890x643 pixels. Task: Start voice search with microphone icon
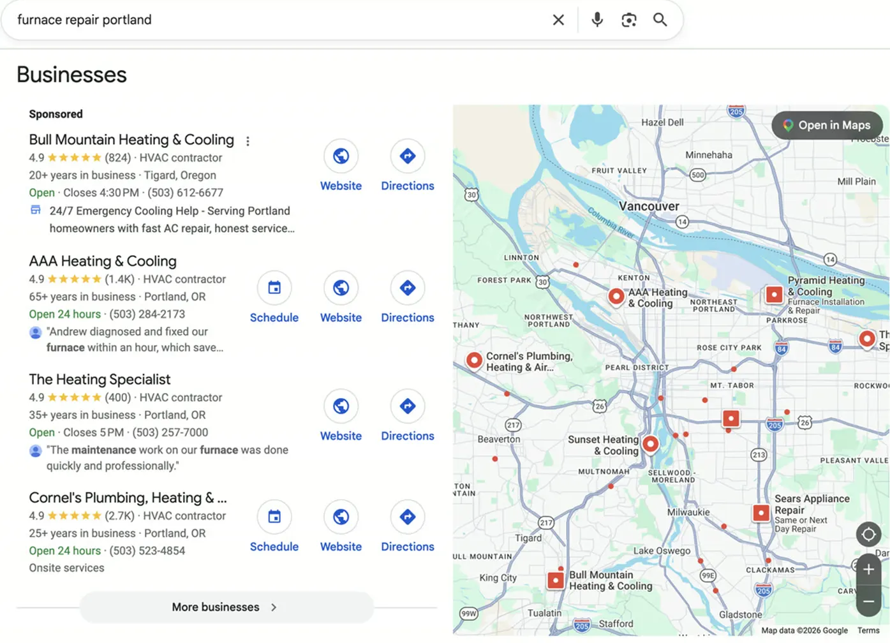tap(597, 20)
